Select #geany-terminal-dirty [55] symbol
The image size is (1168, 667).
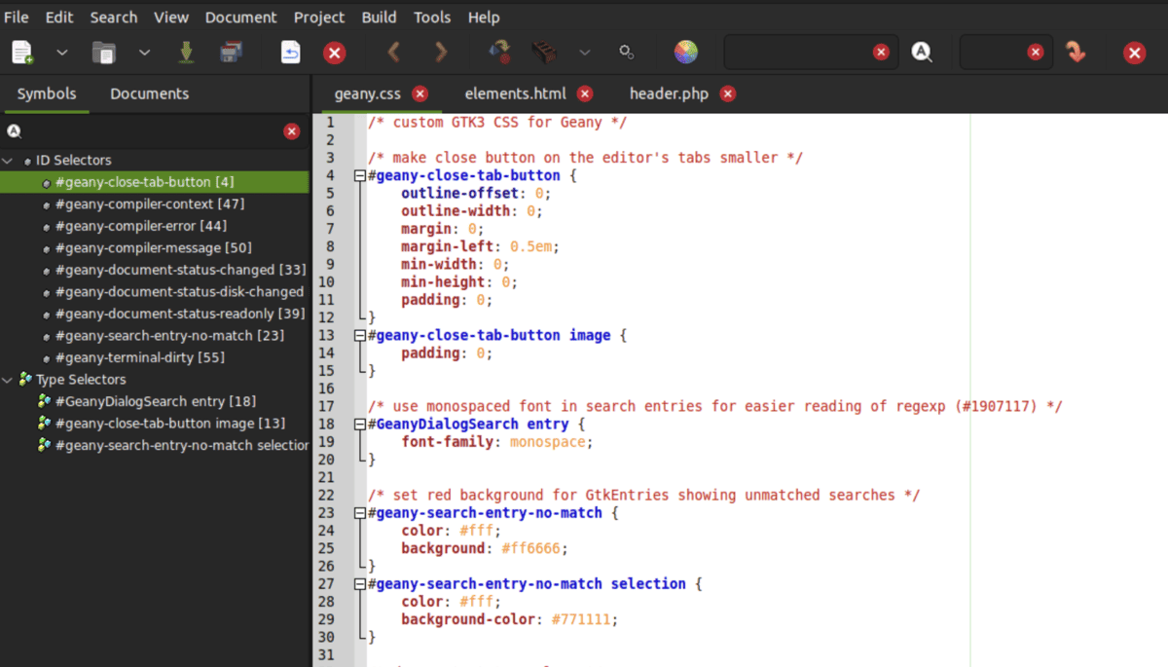(140, 357)
